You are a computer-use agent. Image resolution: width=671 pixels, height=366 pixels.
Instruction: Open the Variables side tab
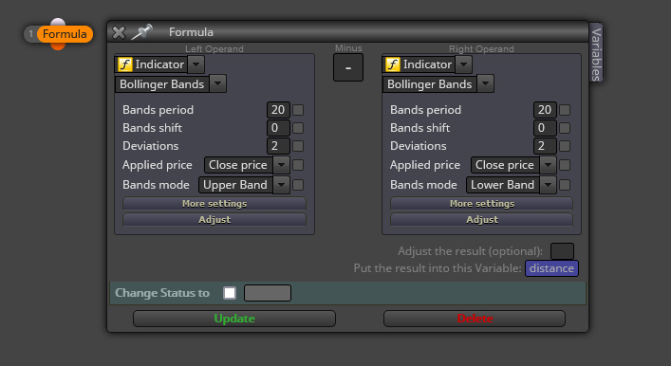[596, 53]
